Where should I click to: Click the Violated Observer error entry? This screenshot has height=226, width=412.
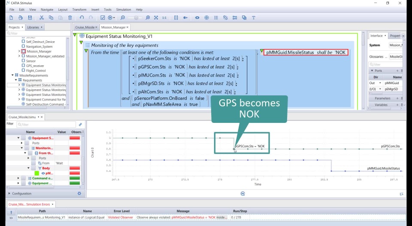pos(120,217)
